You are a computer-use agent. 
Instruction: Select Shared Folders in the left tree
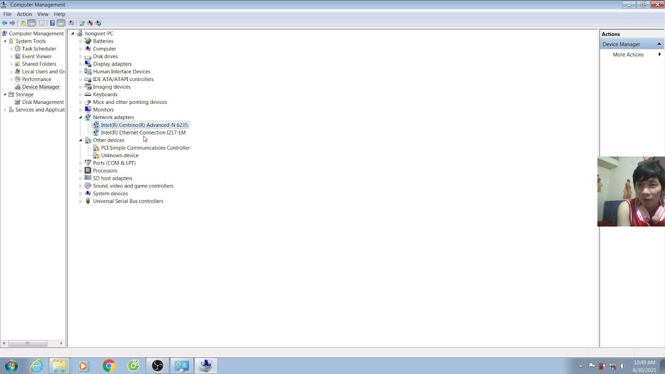coord(39,64)
